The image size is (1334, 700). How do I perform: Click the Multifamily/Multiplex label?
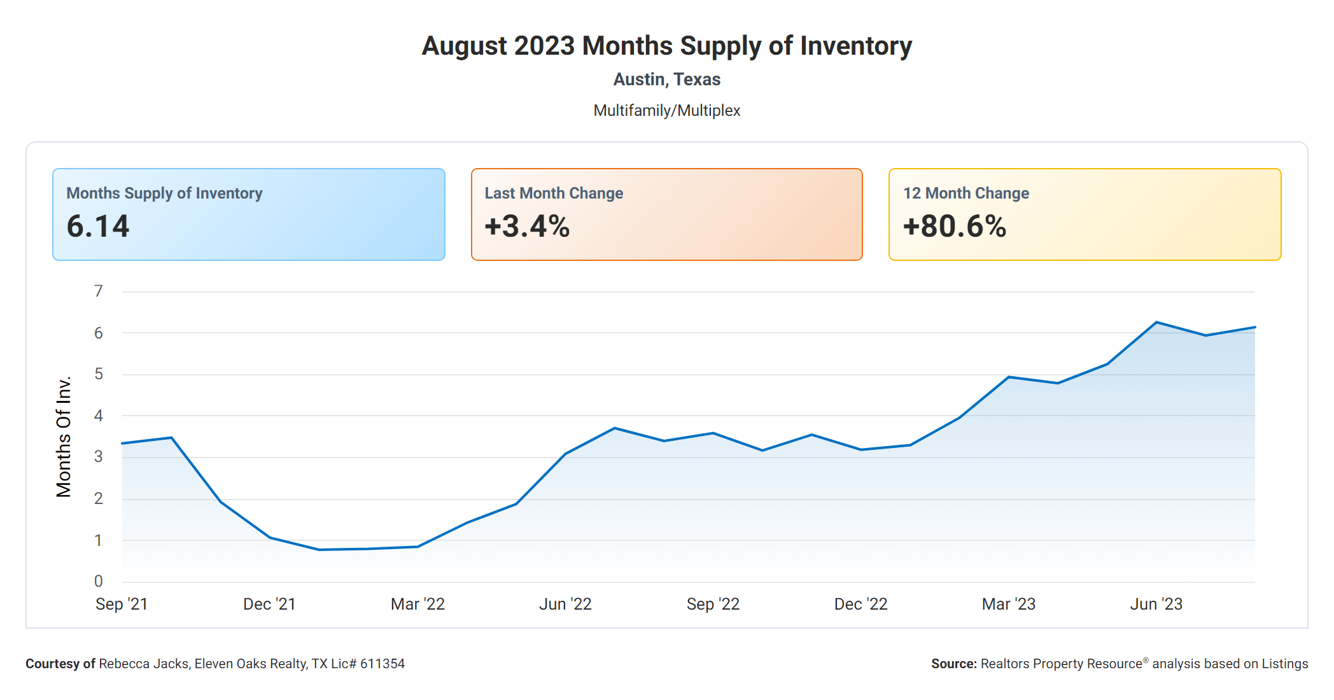666,111
